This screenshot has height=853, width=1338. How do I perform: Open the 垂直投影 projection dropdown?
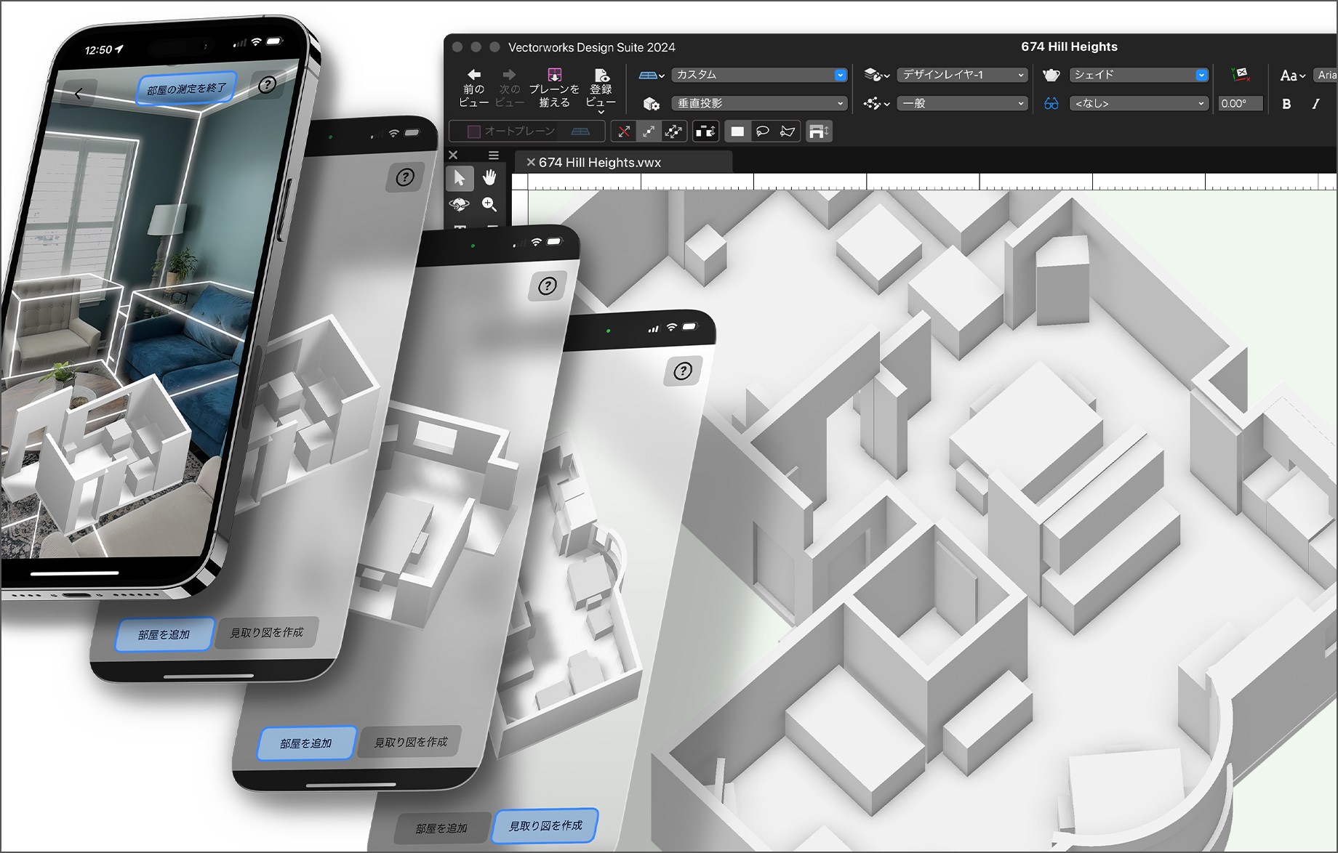coord(760,103)
